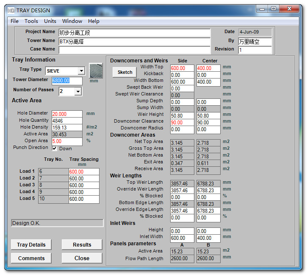Edit Side Override Weir Length field
The height and width of the screenshot is (275, 307).
click(x=182, y=191)
